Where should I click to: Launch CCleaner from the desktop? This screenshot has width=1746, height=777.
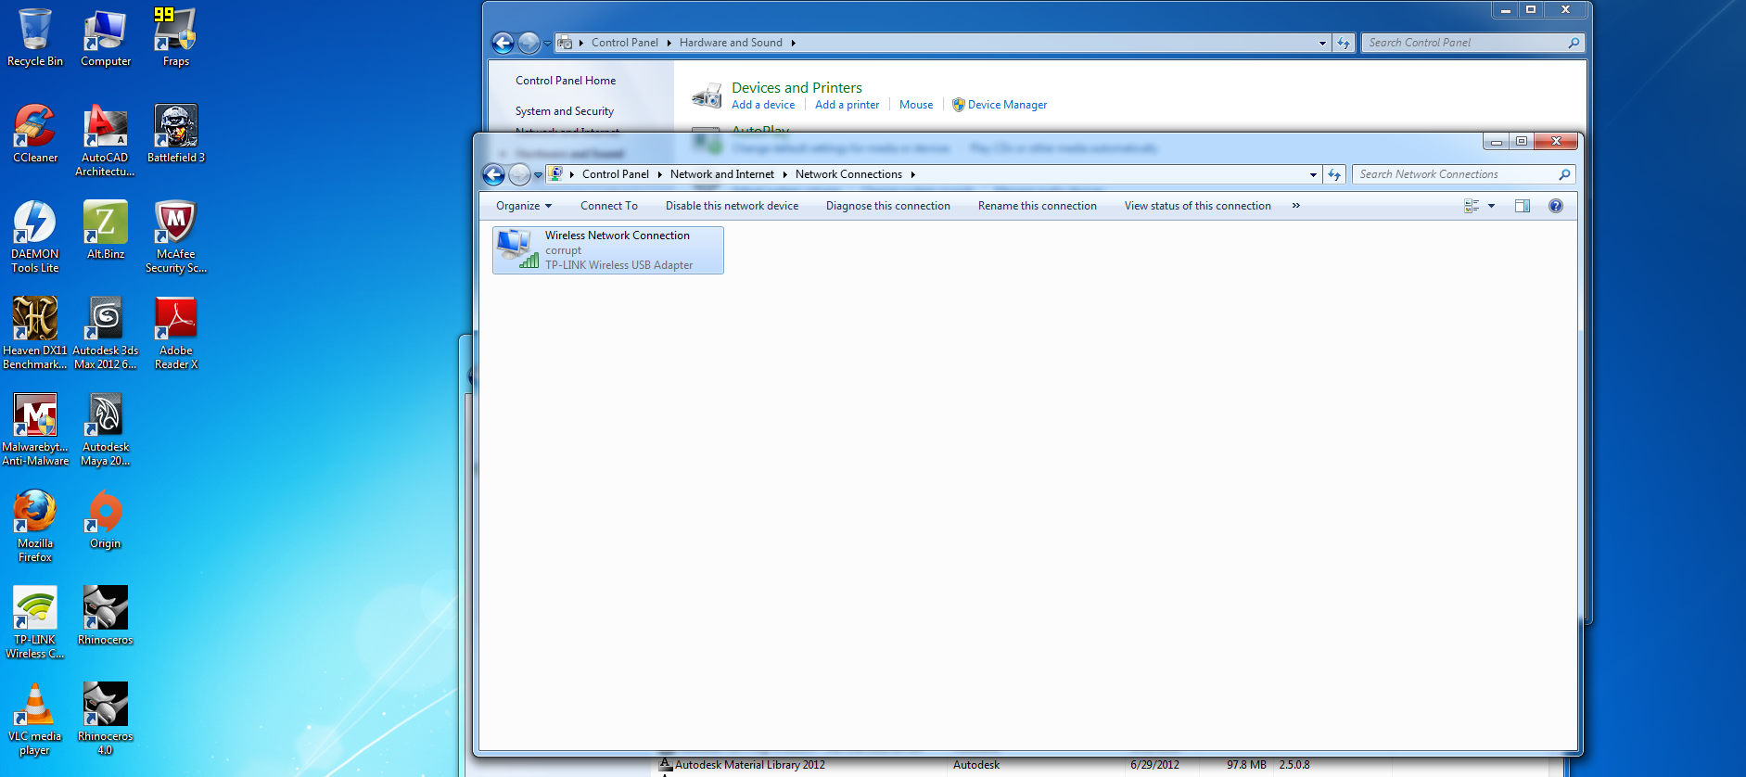point(35,134)
